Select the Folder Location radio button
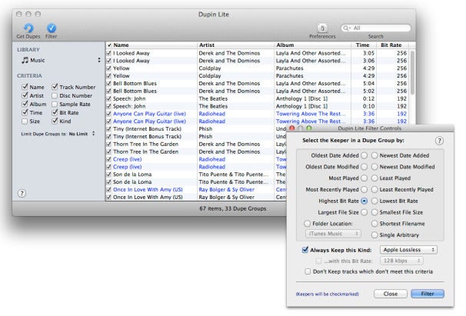466x316 pixels. [307, 224]
